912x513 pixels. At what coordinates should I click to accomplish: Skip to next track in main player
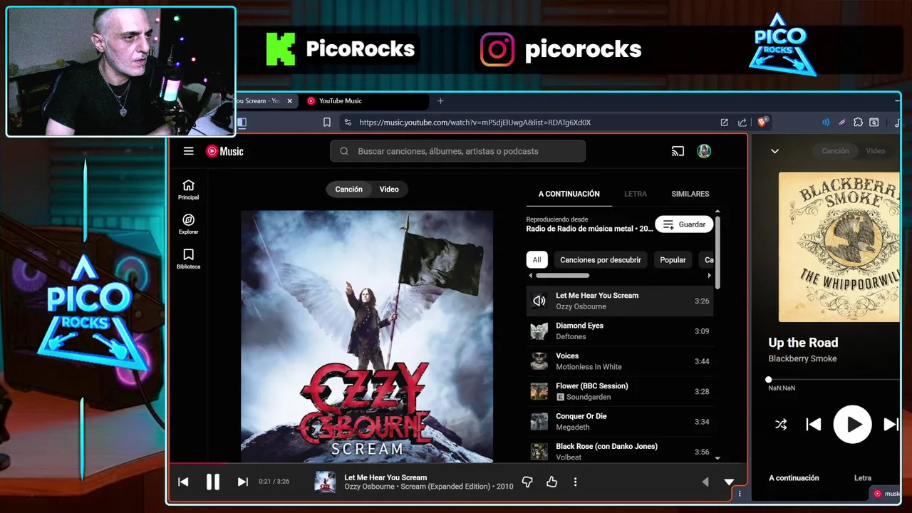242,482
